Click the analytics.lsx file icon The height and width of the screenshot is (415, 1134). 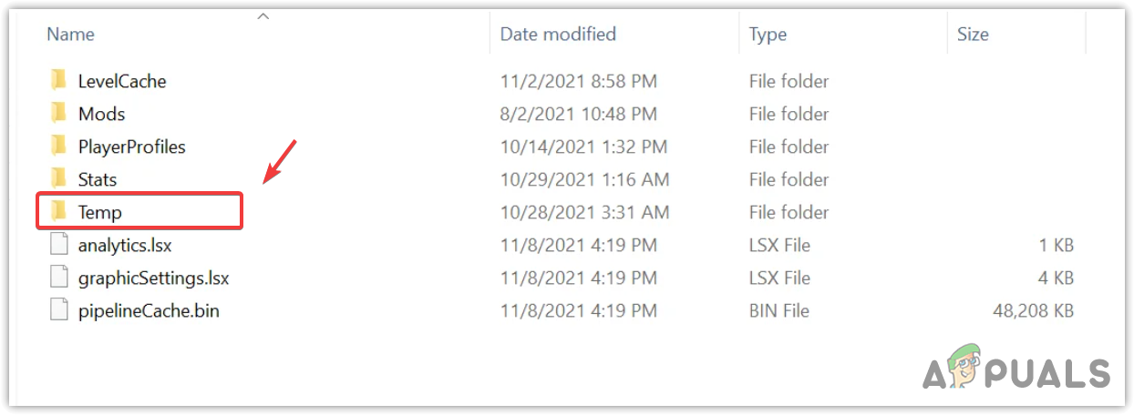click(59, 245)
